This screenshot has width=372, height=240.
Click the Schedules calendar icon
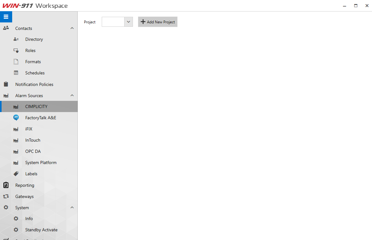click(16, 73)
